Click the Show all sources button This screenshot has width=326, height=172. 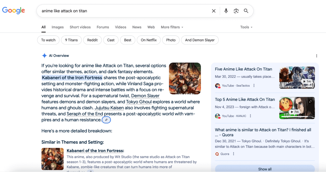pos(265,169)
